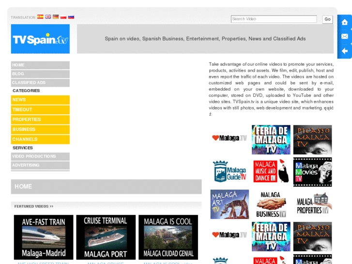Open the HOME menu item
The height and width of the screenshot is (264, 352).
point(40,65)
